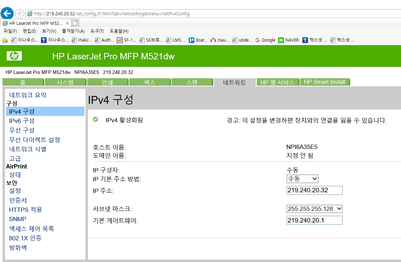Open IPv6 구성 in the sidebar
The height and width of the screenshot is (262, 401).
[x=22, y=121]
